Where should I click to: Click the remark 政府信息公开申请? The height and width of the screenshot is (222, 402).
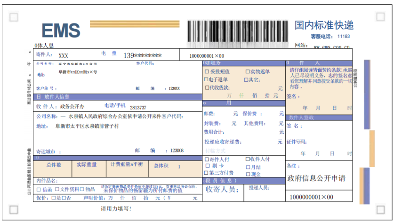(x=316, y=178)
